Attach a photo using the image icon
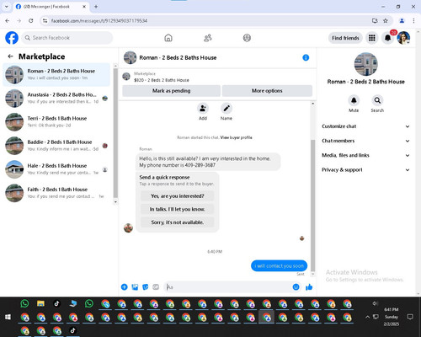Image resolution: width=421 pixels, height=337 pixels. click(135, 287)
